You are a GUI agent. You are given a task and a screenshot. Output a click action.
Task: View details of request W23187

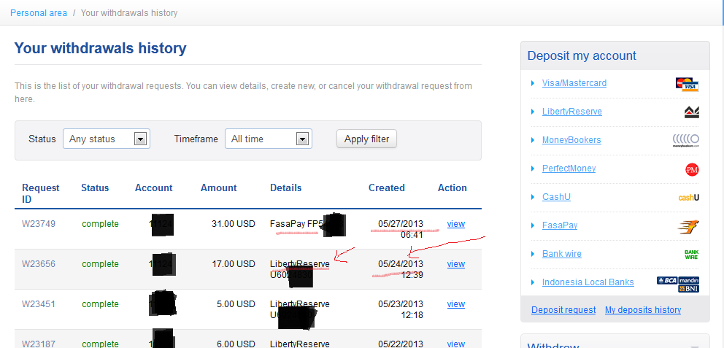pyautogui.click(x=455, y=344)
